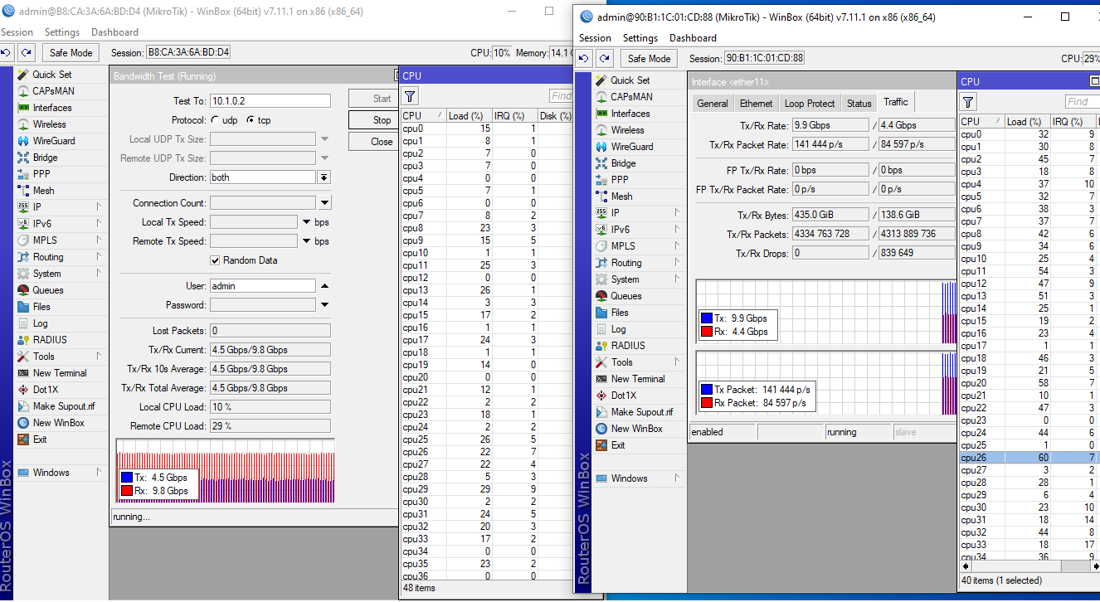Click the filter icon in left CPU window
This screenshot has width=1100, height=602.
coord(411,96)
